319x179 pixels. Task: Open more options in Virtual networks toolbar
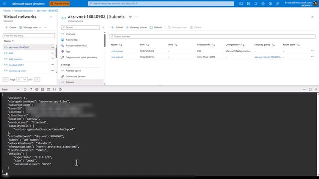(x=45, y=27)
